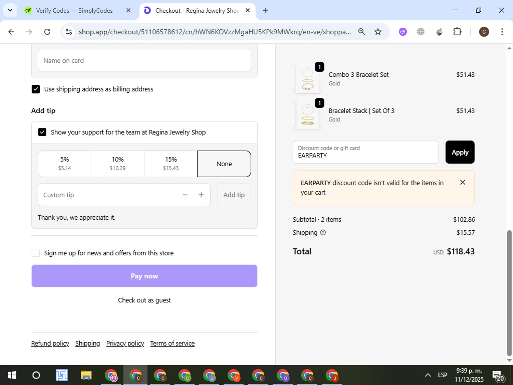Open the Privacy policy link
The image size is (513, 385).
[x=125, y=343]
